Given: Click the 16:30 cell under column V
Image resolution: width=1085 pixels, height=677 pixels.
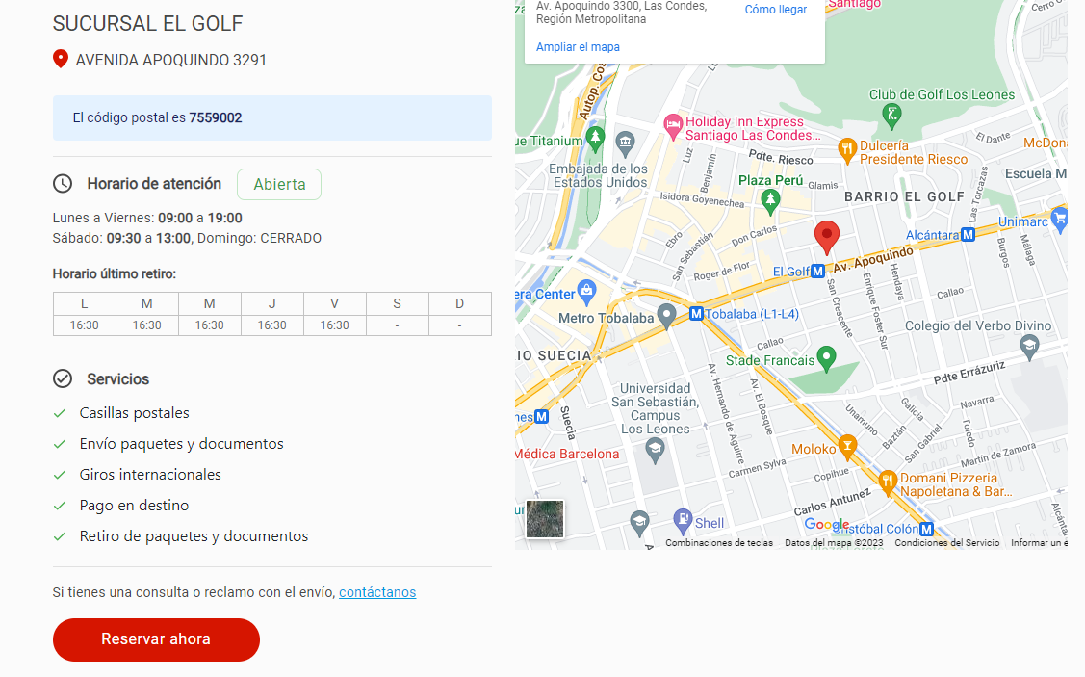Looking at the screenshot, I should pyautogui.click(x=334, y=325).
